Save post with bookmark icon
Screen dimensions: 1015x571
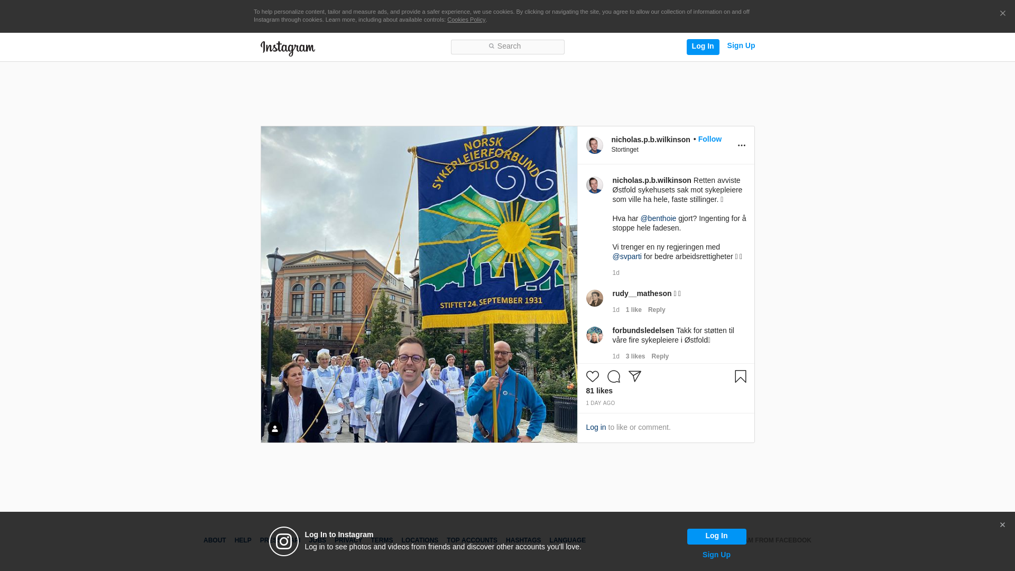point(740,376)
